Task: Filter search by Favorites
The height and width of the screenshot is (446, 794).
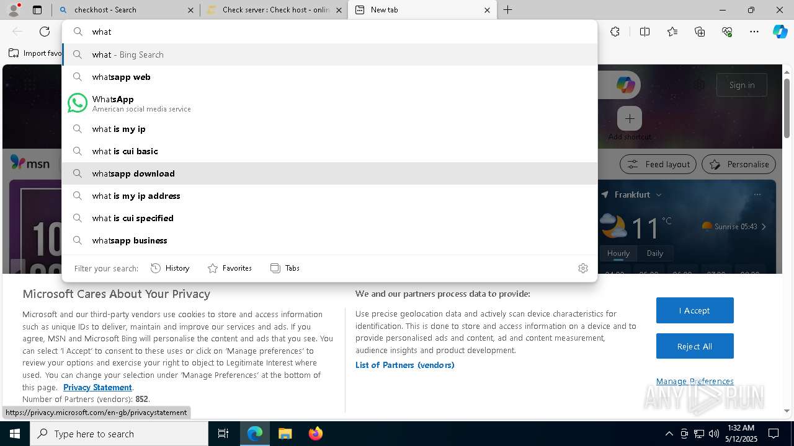Action: click(x=230, y=268)
